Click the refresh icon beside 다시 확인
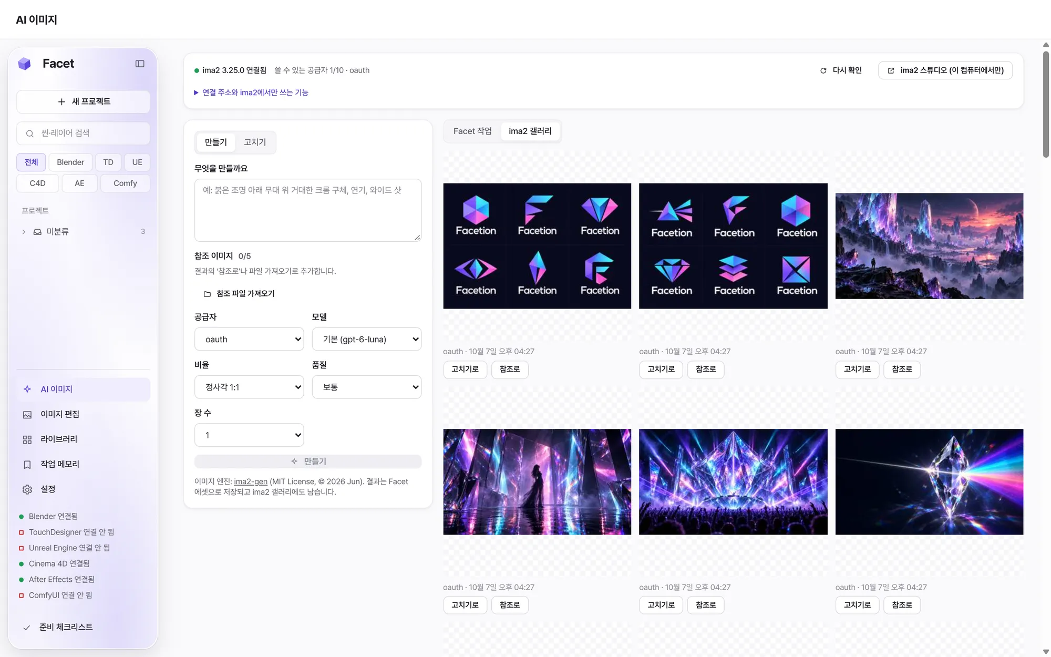This screenshot has height=657, width=1051. tap(823, 70)
